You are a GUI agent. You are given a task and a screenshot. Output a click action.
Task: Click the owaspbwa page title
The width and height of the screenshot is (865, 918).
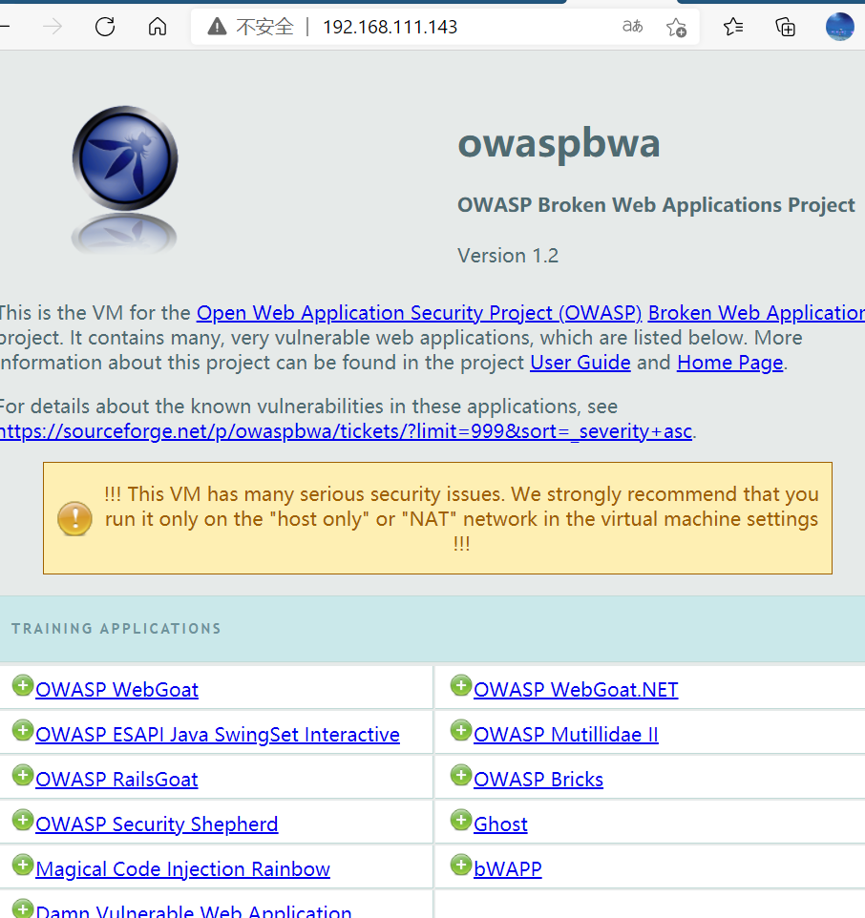coord(559,144)
